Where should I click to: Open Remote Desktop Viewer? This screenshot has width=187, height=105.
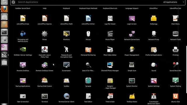45,65
